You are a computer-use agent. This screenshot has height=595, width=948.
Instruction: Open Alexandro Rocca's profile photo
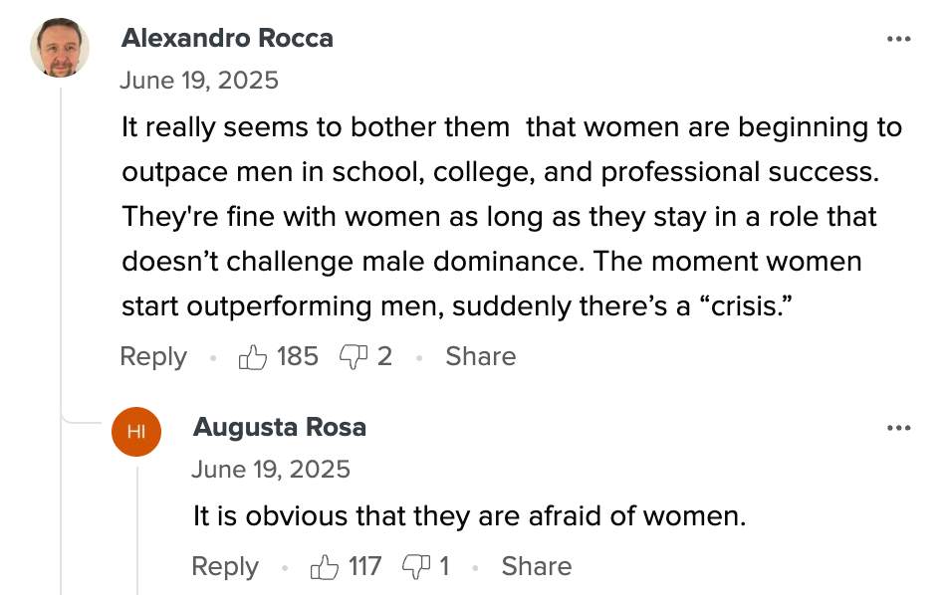[x=60, y=48]
